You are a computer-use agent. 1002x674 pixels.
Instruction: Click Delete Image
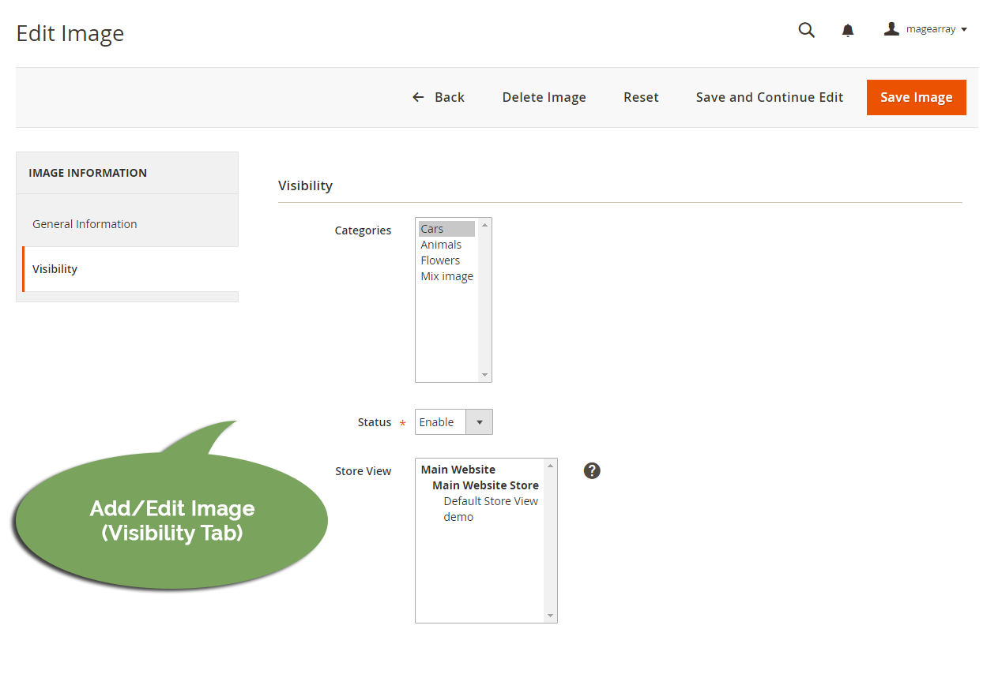544,96
